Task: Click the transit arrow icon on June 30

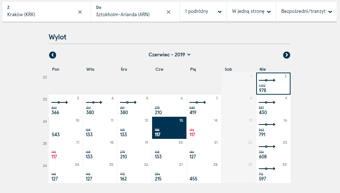Action: click(267, 169)
